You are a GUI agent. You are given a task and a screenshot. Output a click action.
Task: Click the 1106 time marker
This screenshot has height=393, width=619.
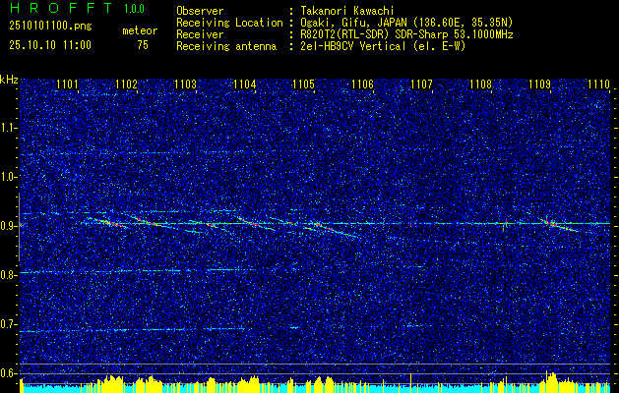[x=362, y=84]
